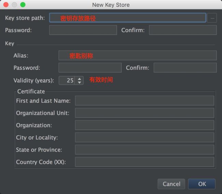The width and height of the screenshot is (222, 194).
Task: Click the Alias label
Action: click(x=21, y=56)
